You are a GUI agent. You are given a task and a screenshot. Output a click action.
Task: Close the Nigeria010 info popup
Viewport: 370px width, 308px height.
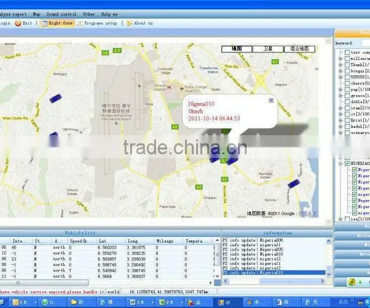pyautogui.click(x=271, y=101)
